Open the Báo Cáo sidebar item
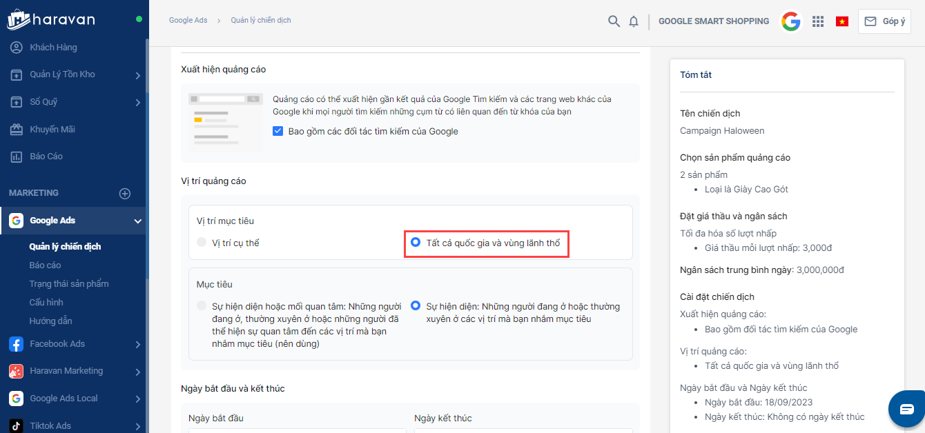This screenshot has width=925, height=433. (x=46, y=157)
